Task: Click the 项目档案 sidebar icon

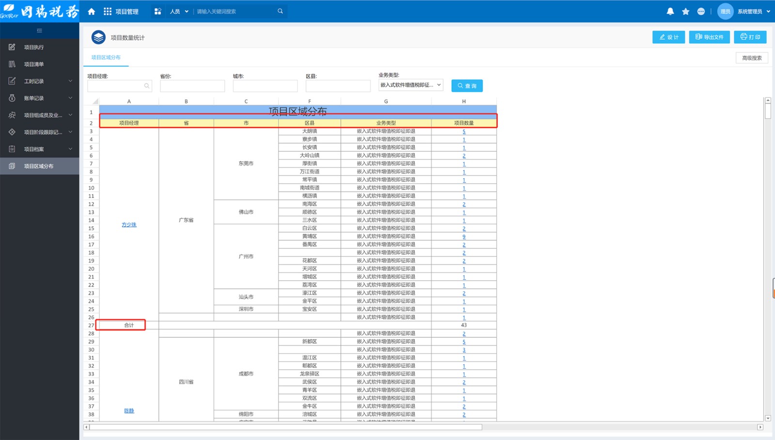Action: pos(12,149)
